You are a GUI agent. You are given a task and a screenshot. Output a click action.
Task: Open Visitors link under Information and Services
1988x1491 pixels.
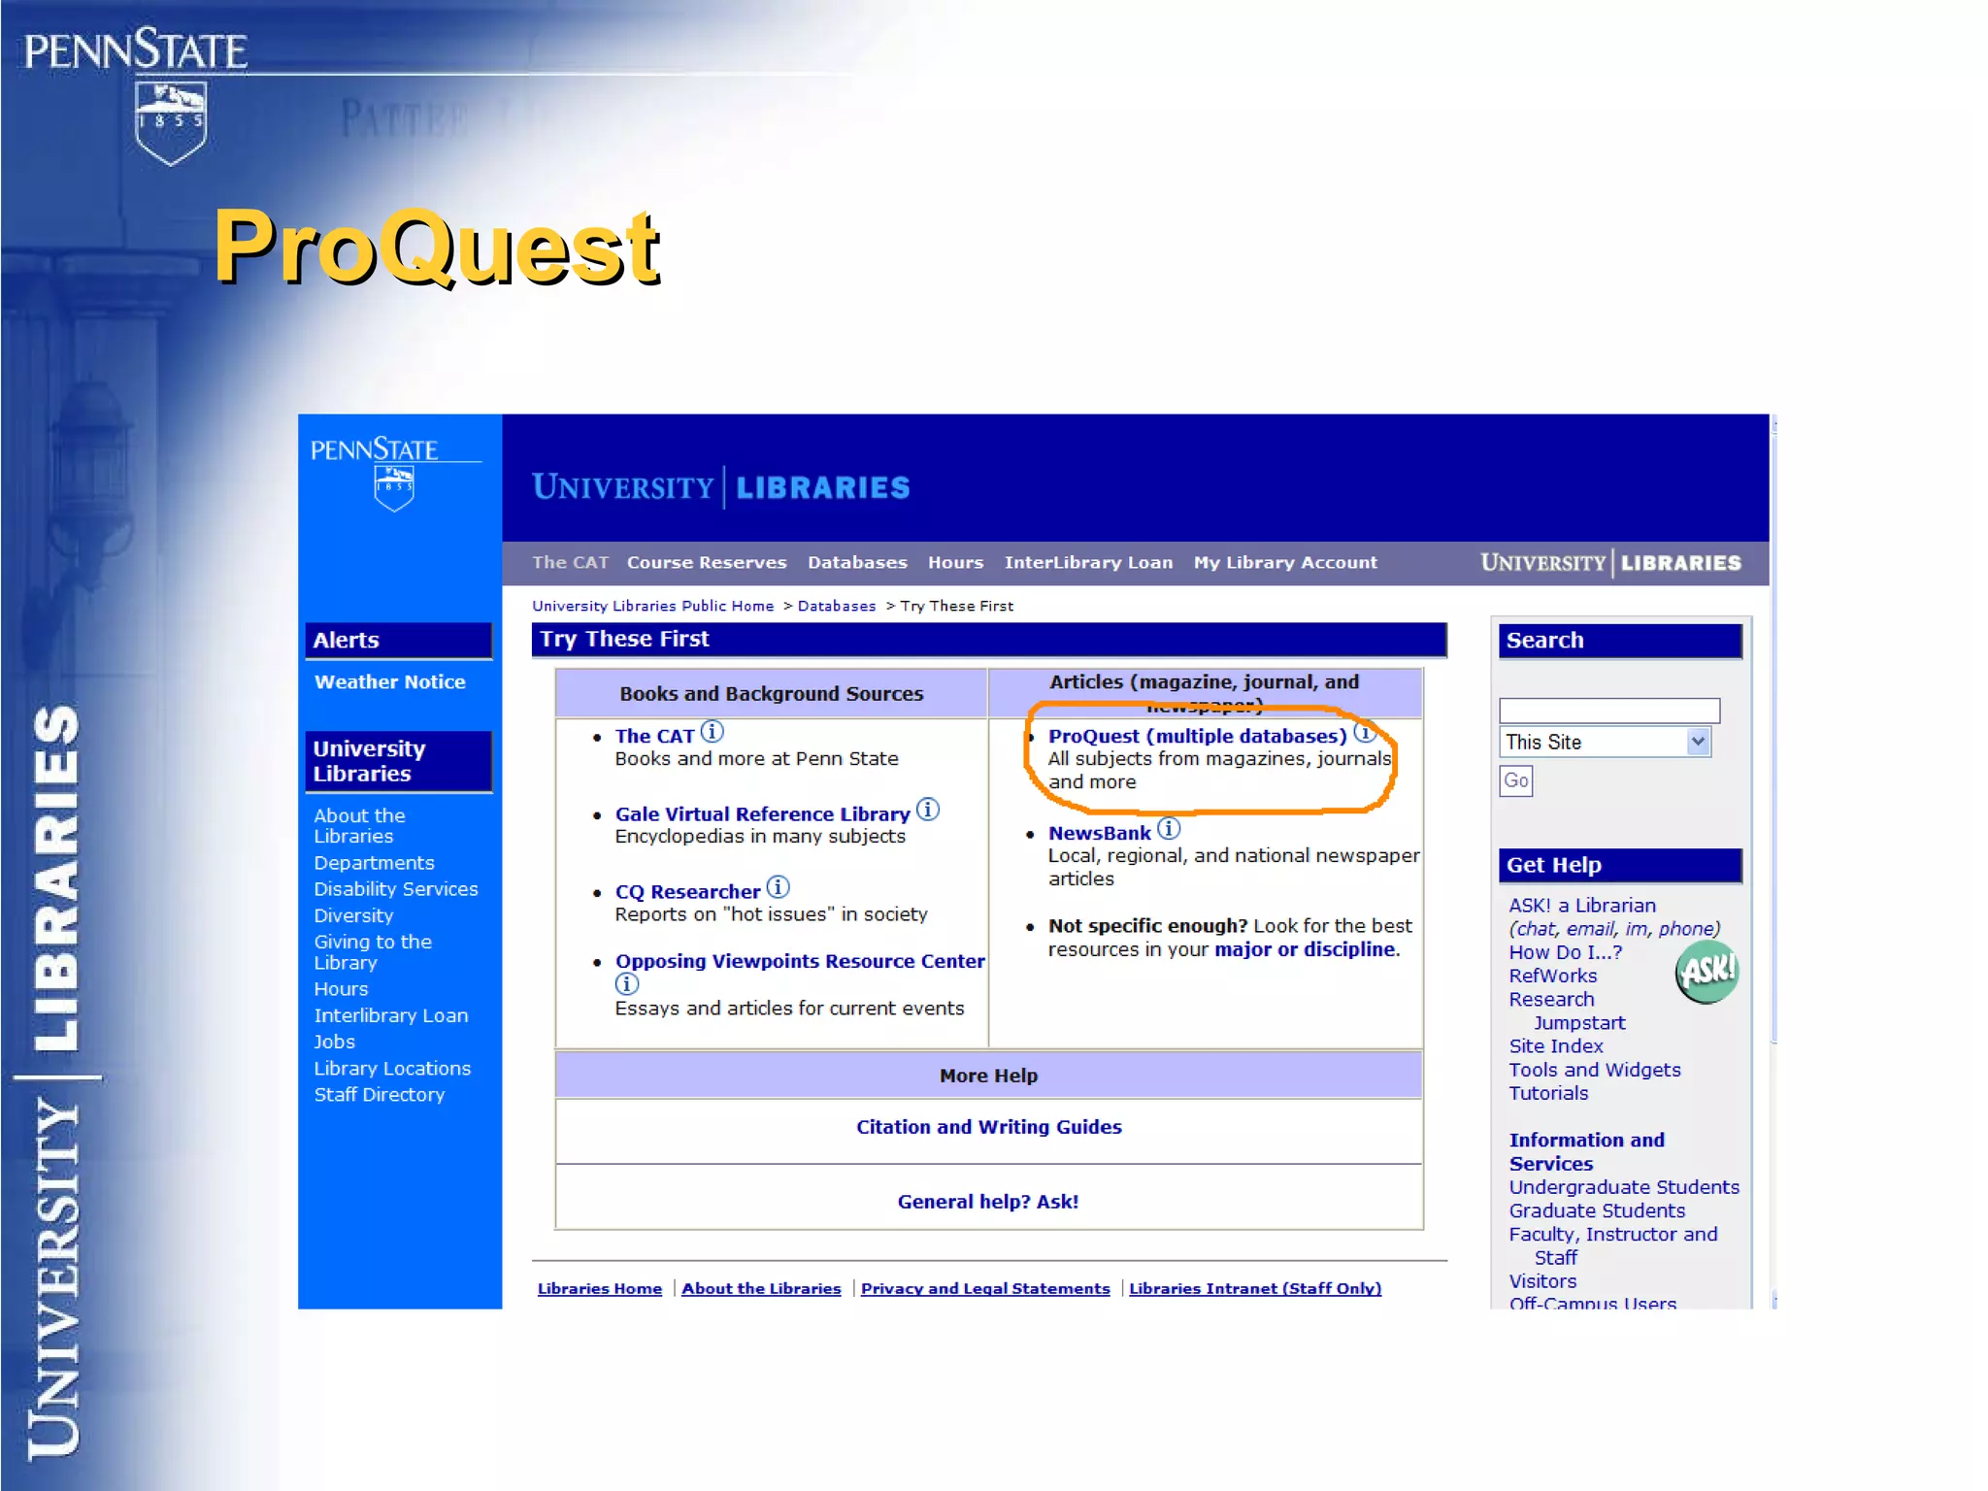pos(1543,1282)
